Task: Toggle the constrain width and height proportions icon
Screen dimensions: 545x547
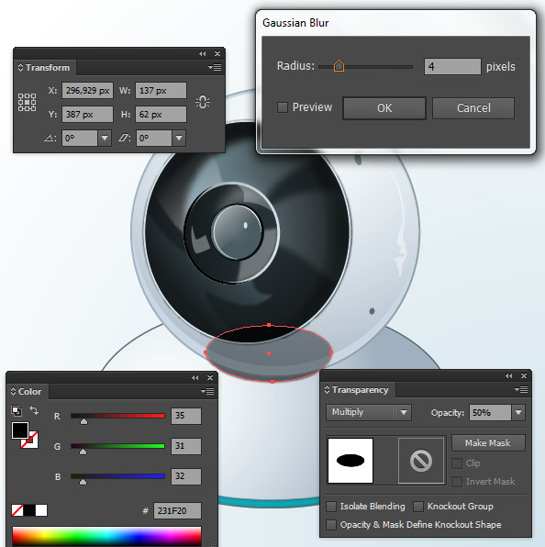Action: pos(203,102)
